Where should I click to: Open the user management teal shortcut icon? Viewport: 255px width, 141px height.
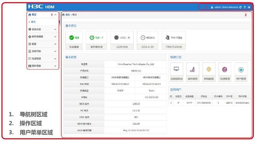point(241,70)
